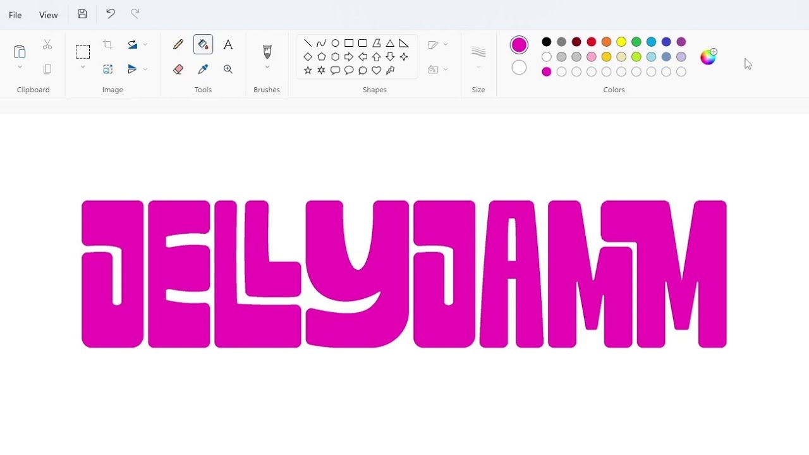
Task: Select the magenta Color 1 swatch
Action: 519,45
